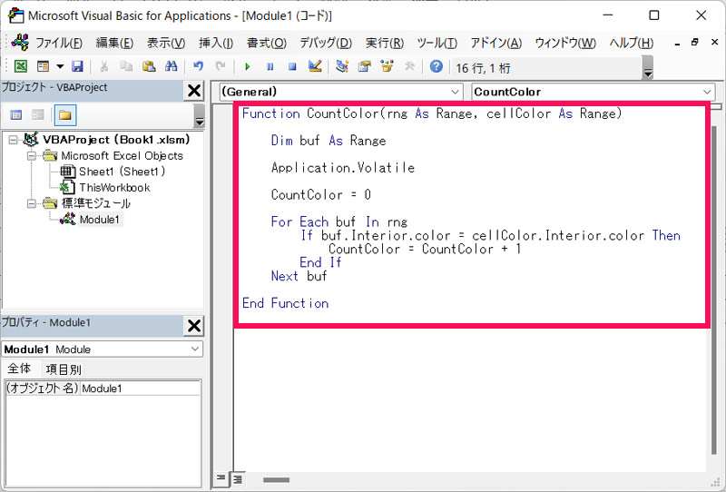Click the Find binoculars icon
Image resolution: width=726 pixels, height=492 pixels.
(x=171, y=66)
